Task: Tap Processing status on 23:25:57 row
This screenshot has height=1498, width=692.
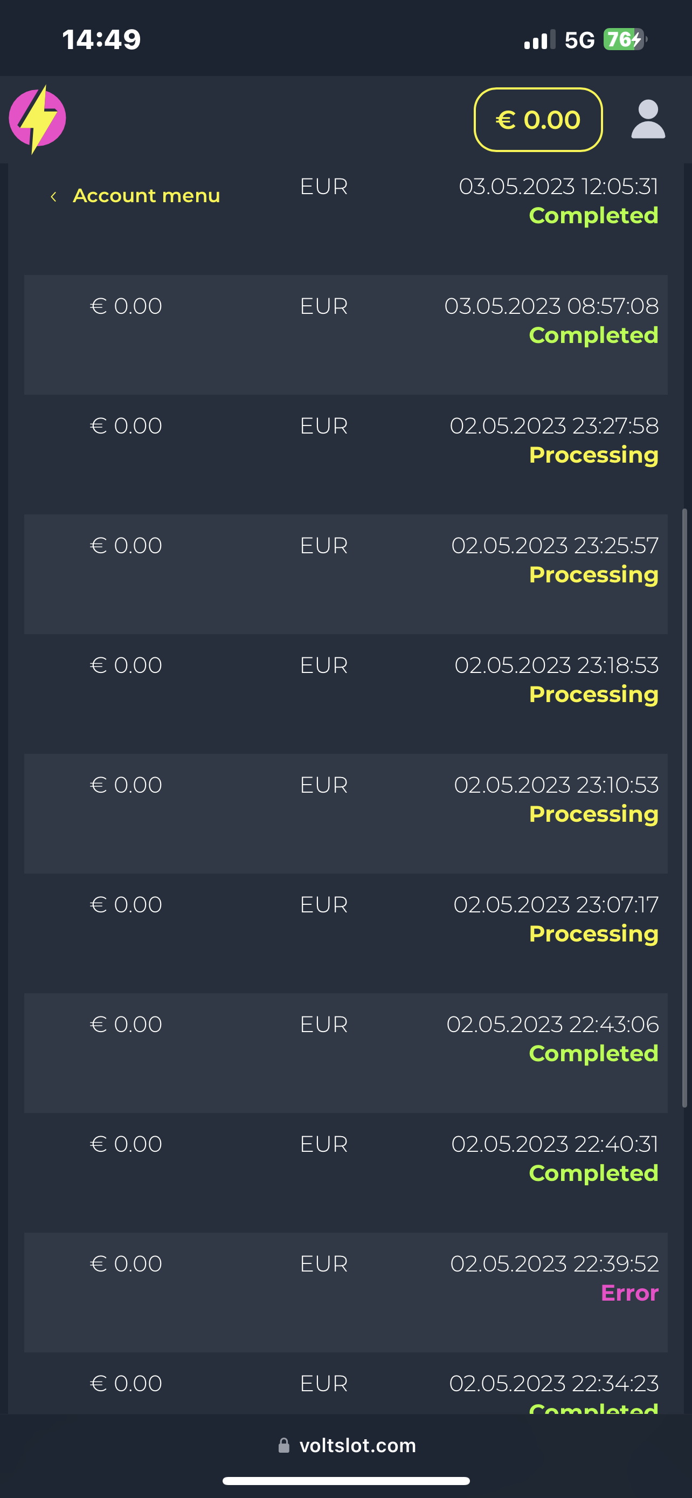Action: point(593,574)
